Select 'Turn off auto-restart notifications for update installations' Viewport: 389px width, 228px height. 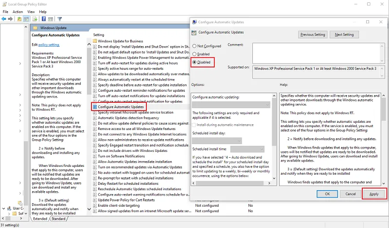click(141, 96)
